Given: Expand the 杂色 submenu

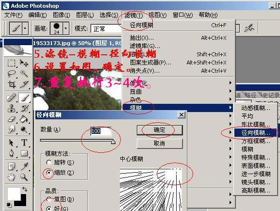Looking at the screenshot, I should (179, 99).
